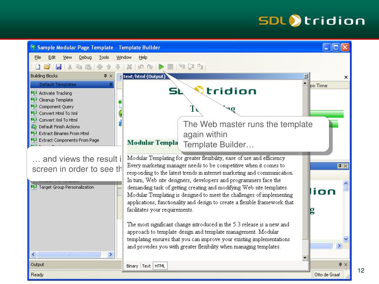Image resolution: width=379 pixels, height=284 pixels.
Task: Close the Template Builder window
Action: (345, 47)
